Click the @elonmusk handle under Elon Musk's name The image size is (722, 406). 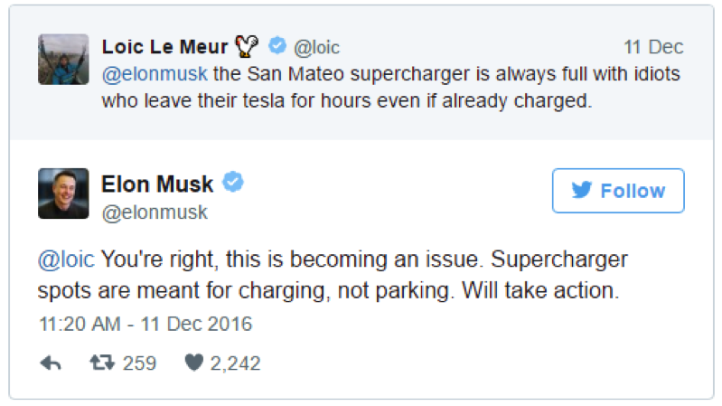[155, 212]
